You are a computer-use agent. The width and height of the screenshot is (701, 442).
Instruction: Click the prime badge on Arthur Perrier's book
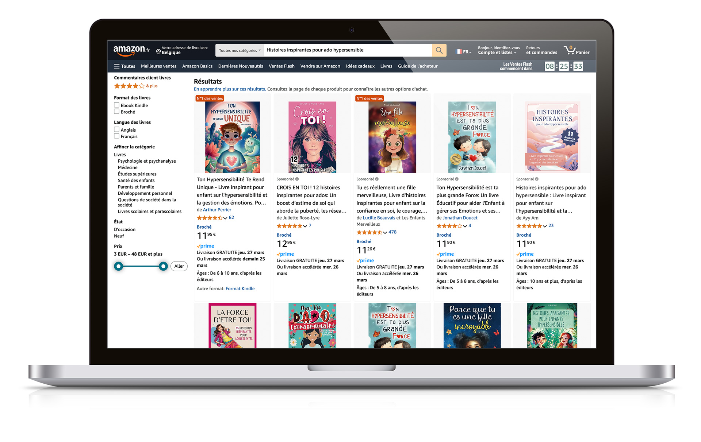click(x=206, y=246)
